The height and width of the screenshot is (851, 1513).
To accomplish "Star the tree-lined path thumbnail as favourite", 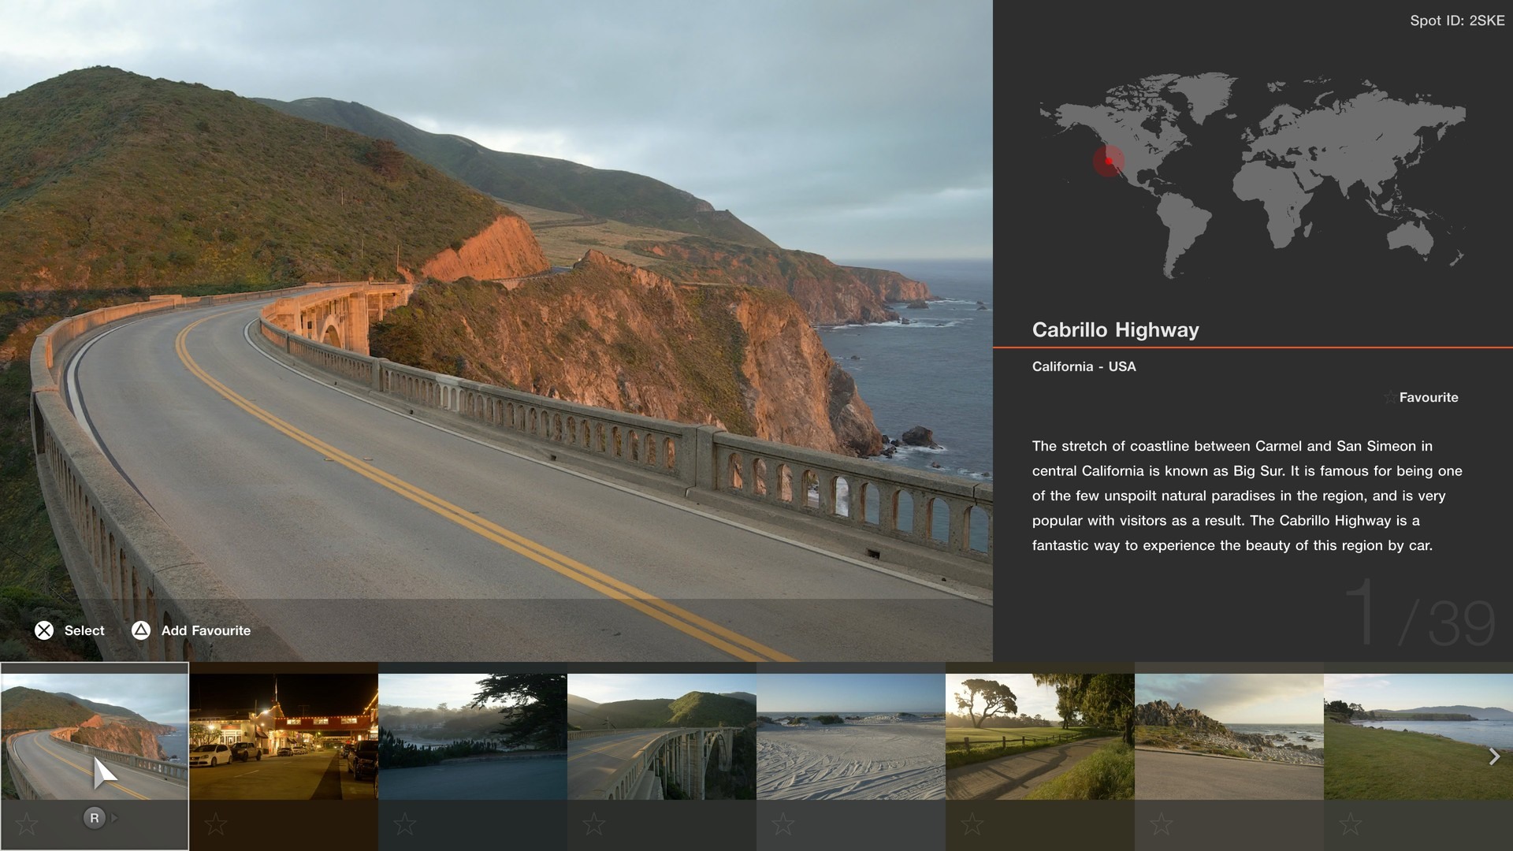I will 972,824.
